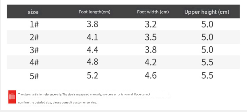
Task: Click the red notice icon beside disclaimer
Action: (x=12, y=97)
